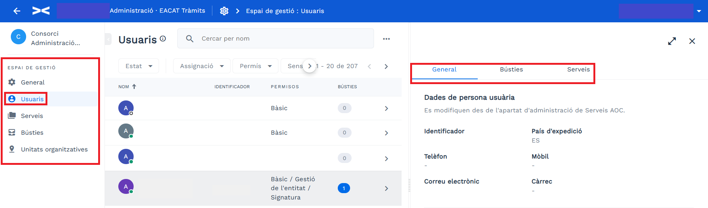The image size is (708, 208).
Task: Click the General gear icon in the sidebar
Action: point(12,82)
